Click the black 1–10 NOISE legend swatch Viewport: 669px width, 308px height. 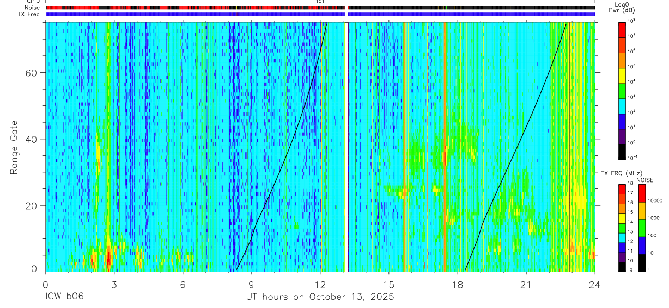[x=641, y=263]
